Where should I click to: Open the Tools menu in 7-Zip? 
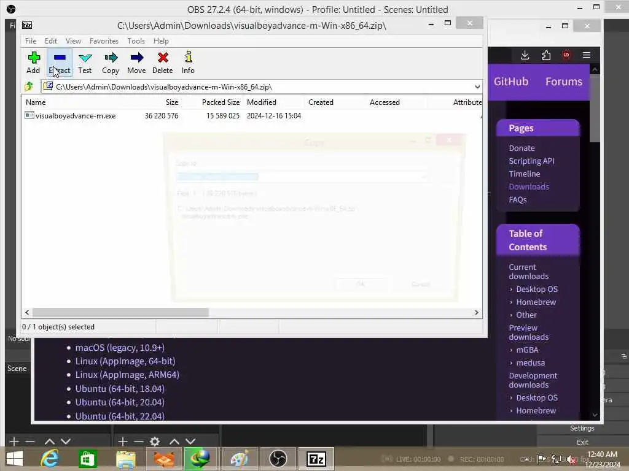pyautogui.click(x=136, y=41)
